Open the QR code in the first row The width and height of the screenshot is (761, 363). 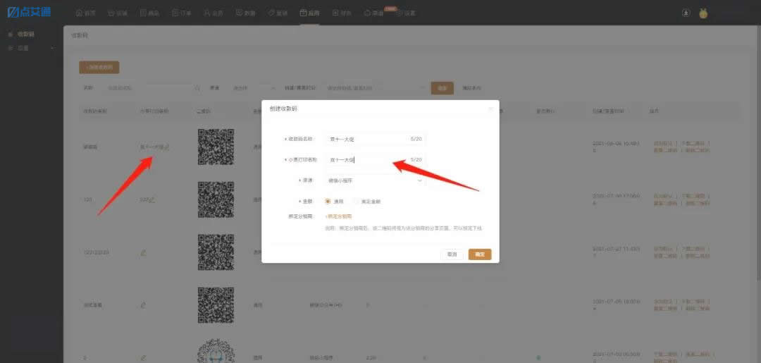pos(216,147)
